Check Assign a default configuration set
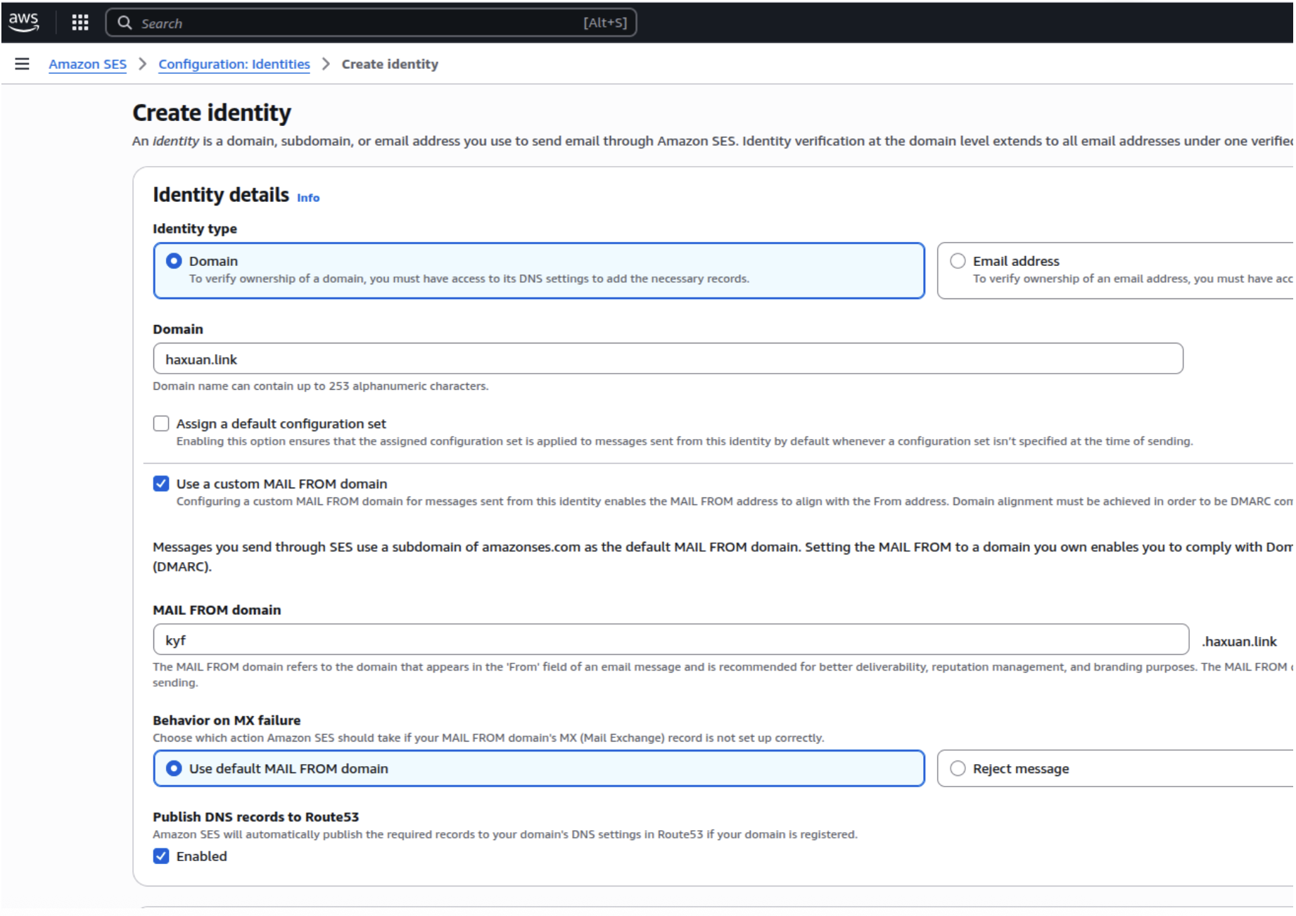The height and width of the screenshot is (916, 1296). pos(161,424)
